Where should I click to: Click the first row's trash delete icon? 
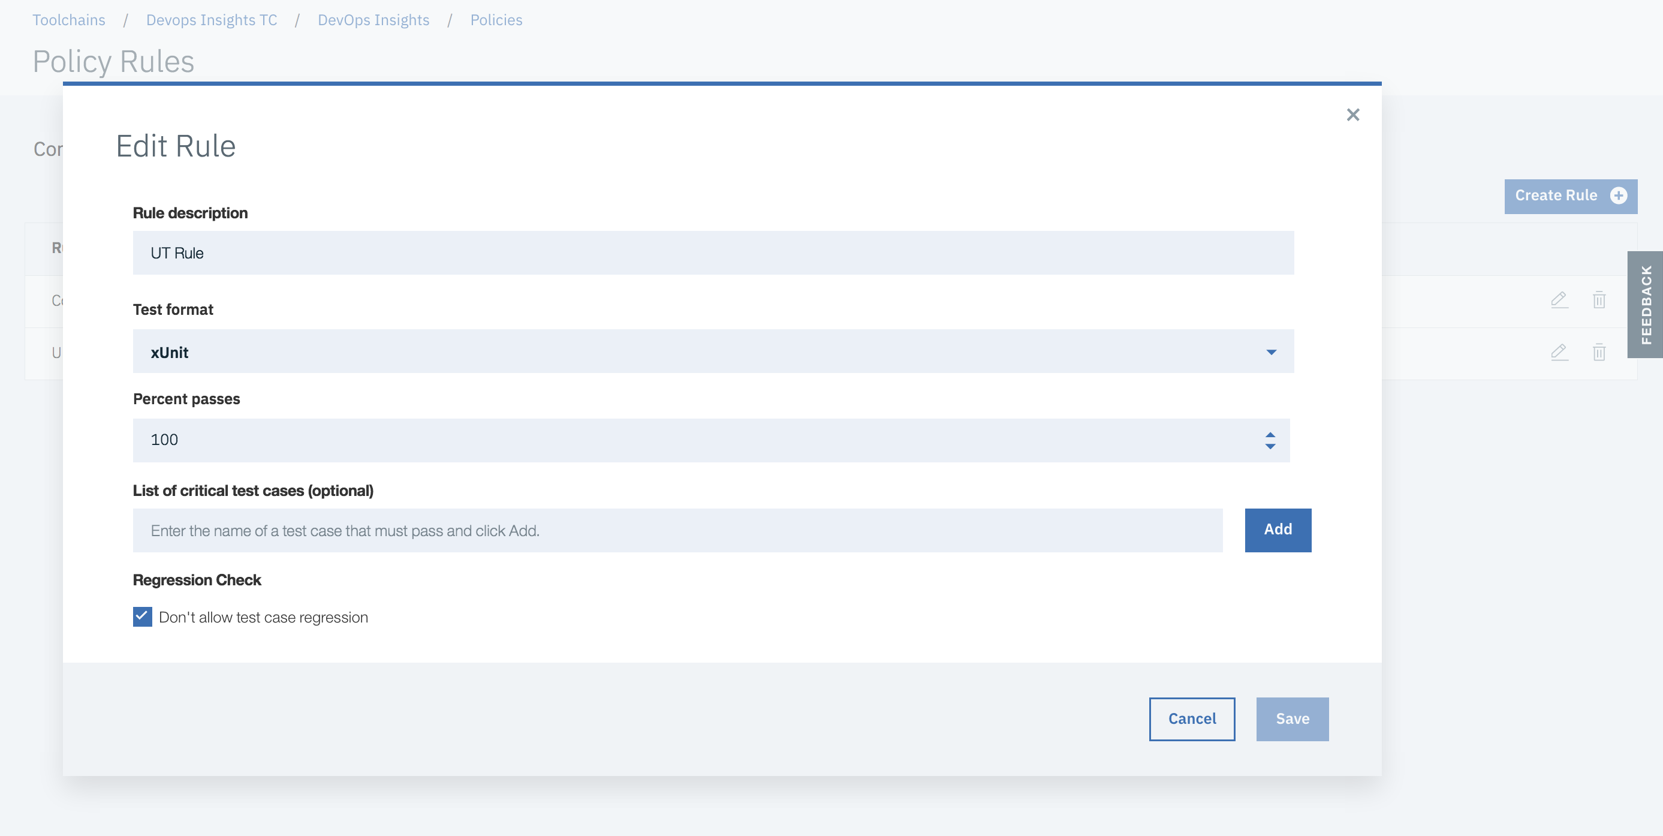click(x=1598, y=299)
